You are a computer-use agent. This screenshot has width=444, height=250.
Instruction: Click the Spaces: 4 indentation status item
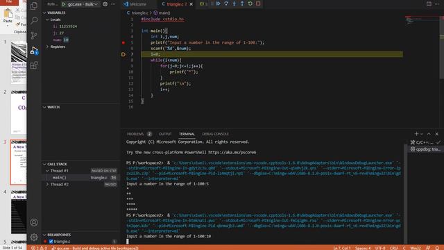(x=363, y=248)
